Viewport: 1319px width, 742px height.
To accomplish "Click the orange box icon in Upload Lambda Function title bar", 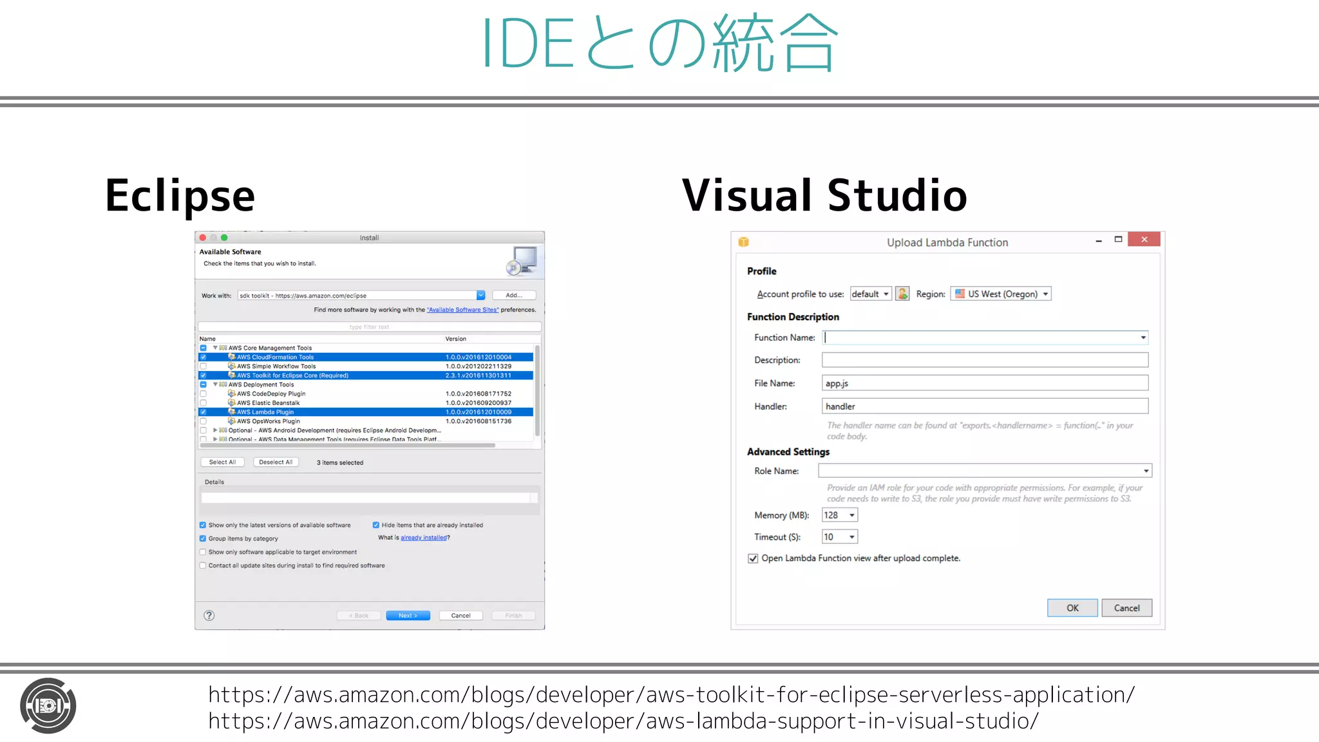I will [x=743, y=242].
